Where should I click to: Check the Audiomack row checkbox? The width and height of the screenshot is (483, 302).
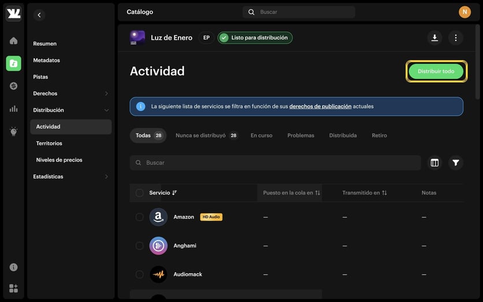[x=139, y=274]
